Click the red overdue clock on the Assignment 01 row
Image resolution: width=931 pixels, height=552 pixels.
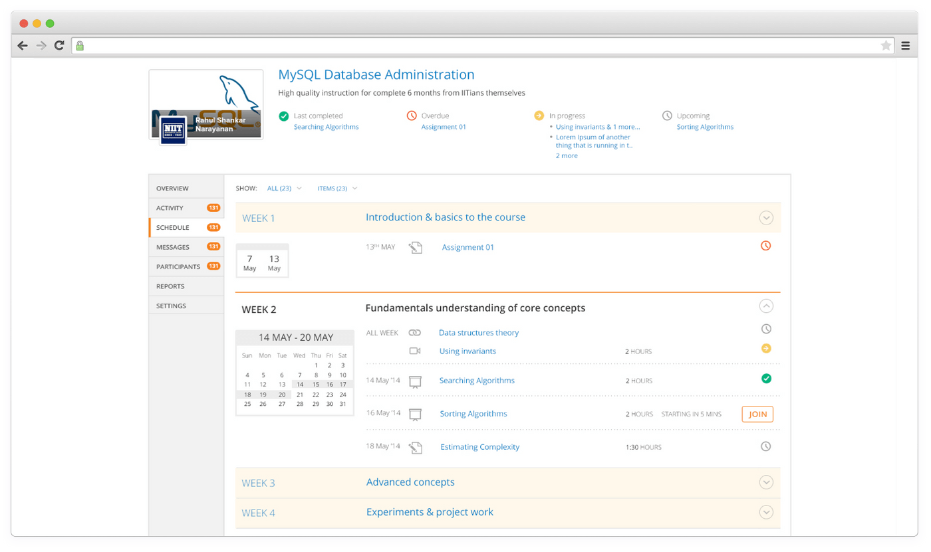[765, 246]
